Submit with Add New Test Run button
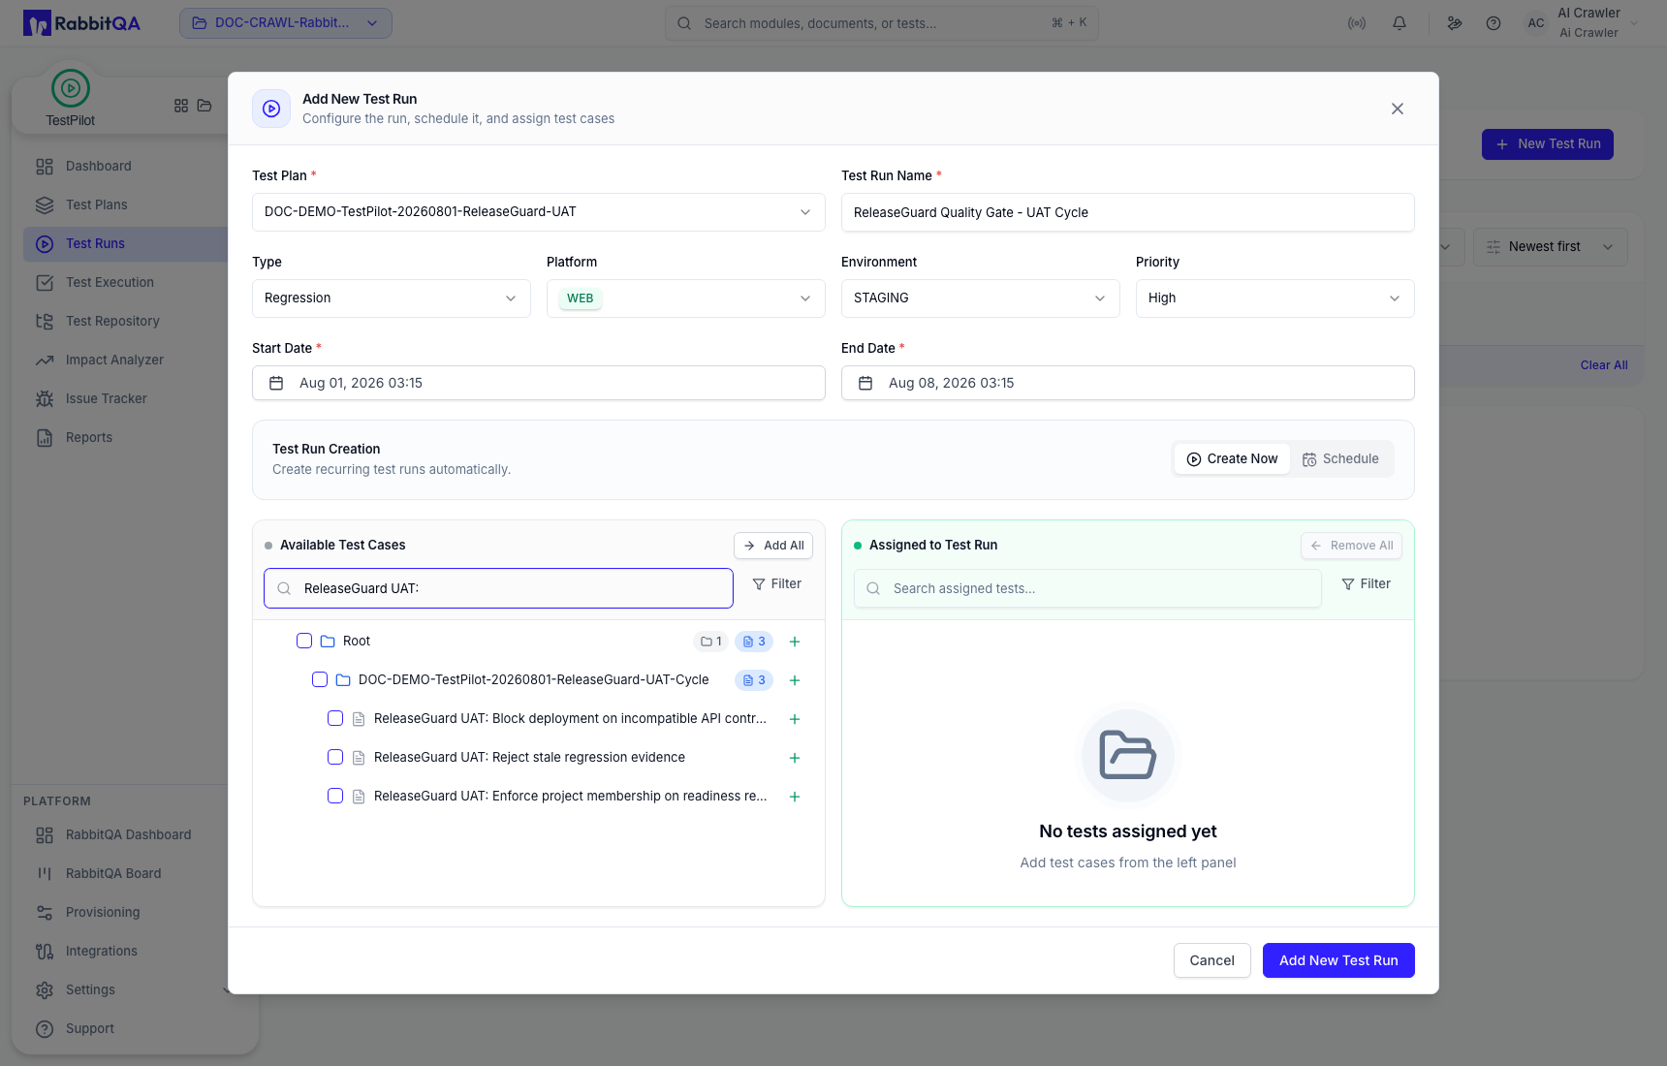Image resolution: width=1667 pixels, height=1066 pixels. pos(1338,960)
